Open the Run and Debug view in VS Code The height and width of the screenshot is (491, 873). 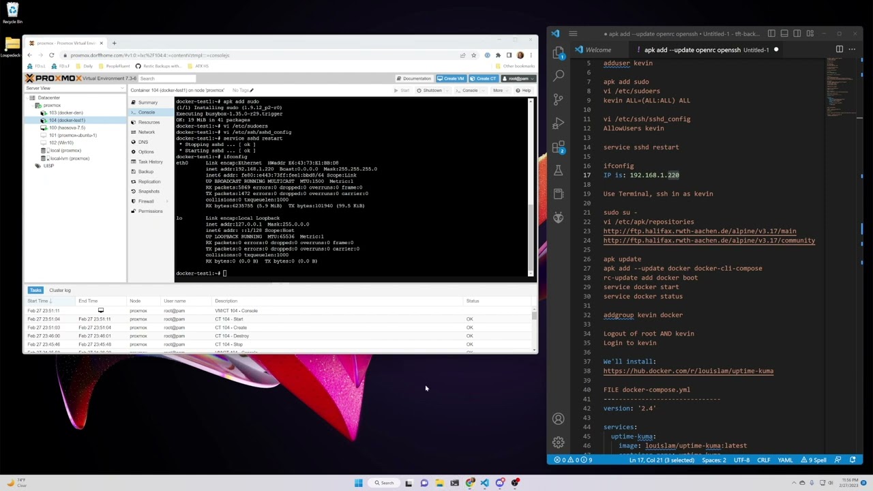(559, 123)
